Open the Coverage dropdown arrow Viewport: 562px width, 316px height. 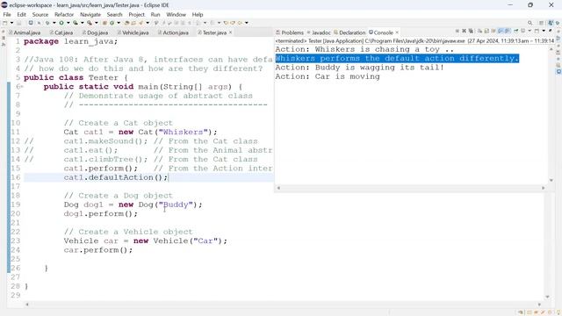[83, 23]
